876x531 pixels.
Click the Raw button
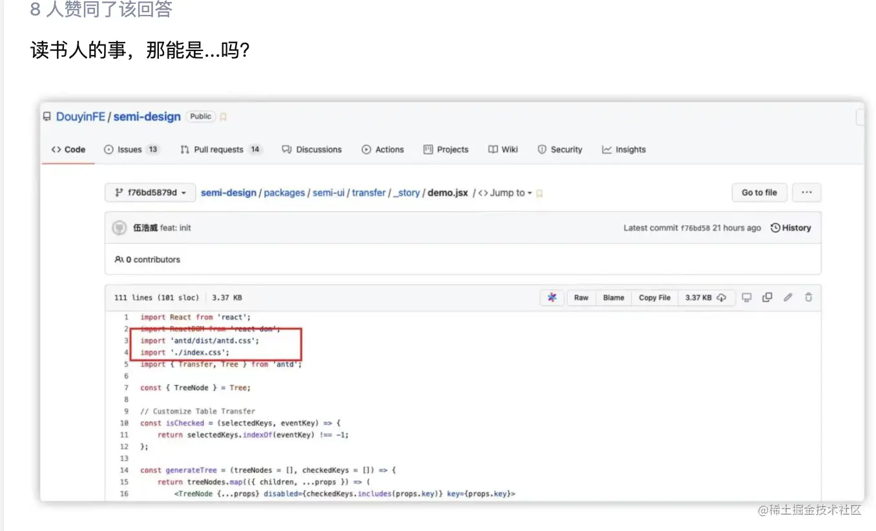point(581,298)
